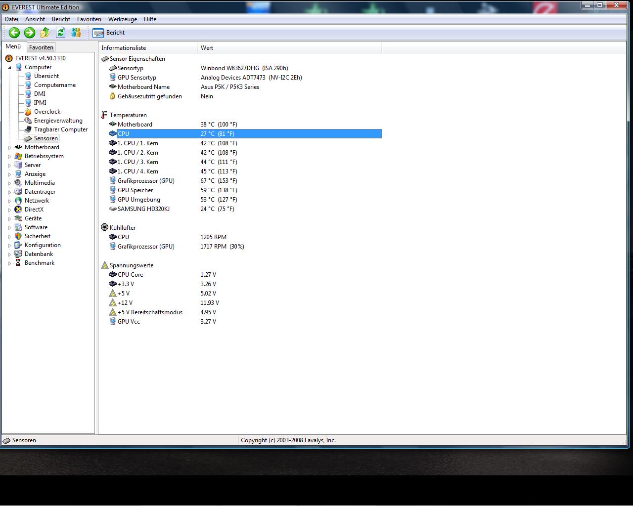Select the +5 V Bereitschaftsmodus row
This screenshot has height=506, width=633.
(245, 312)
